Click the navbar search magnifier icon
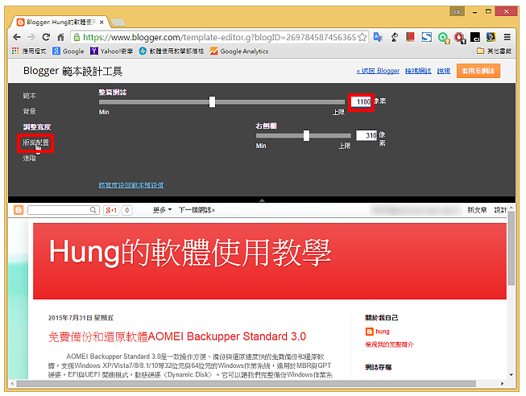 click(x=93, y=210)
